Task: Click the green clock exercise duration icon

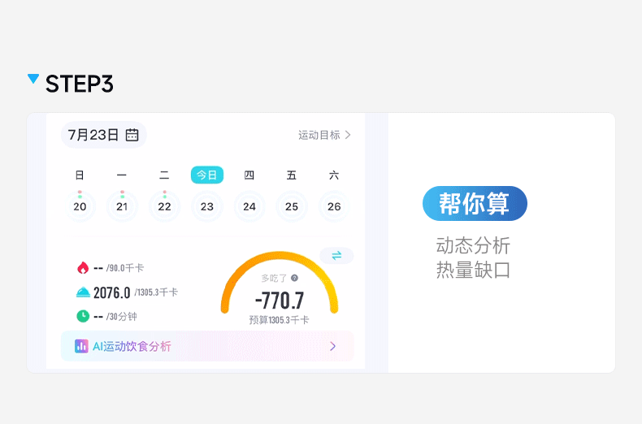Action: pyautogui.click(x=83, y=316)
